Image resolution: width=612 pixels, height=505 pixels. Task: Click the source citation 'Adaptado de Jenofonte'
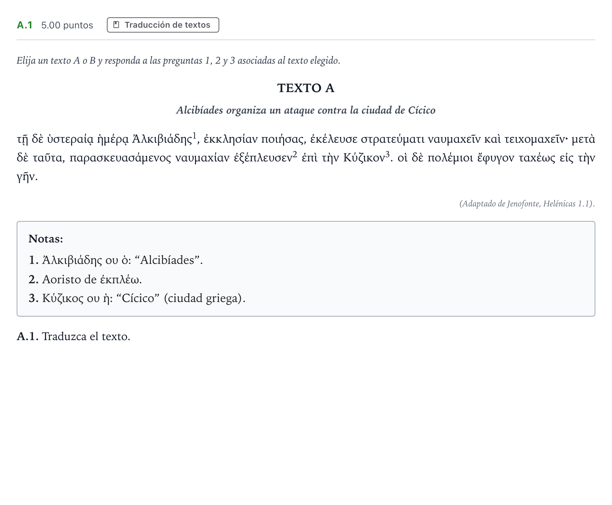tap(527, 204)
